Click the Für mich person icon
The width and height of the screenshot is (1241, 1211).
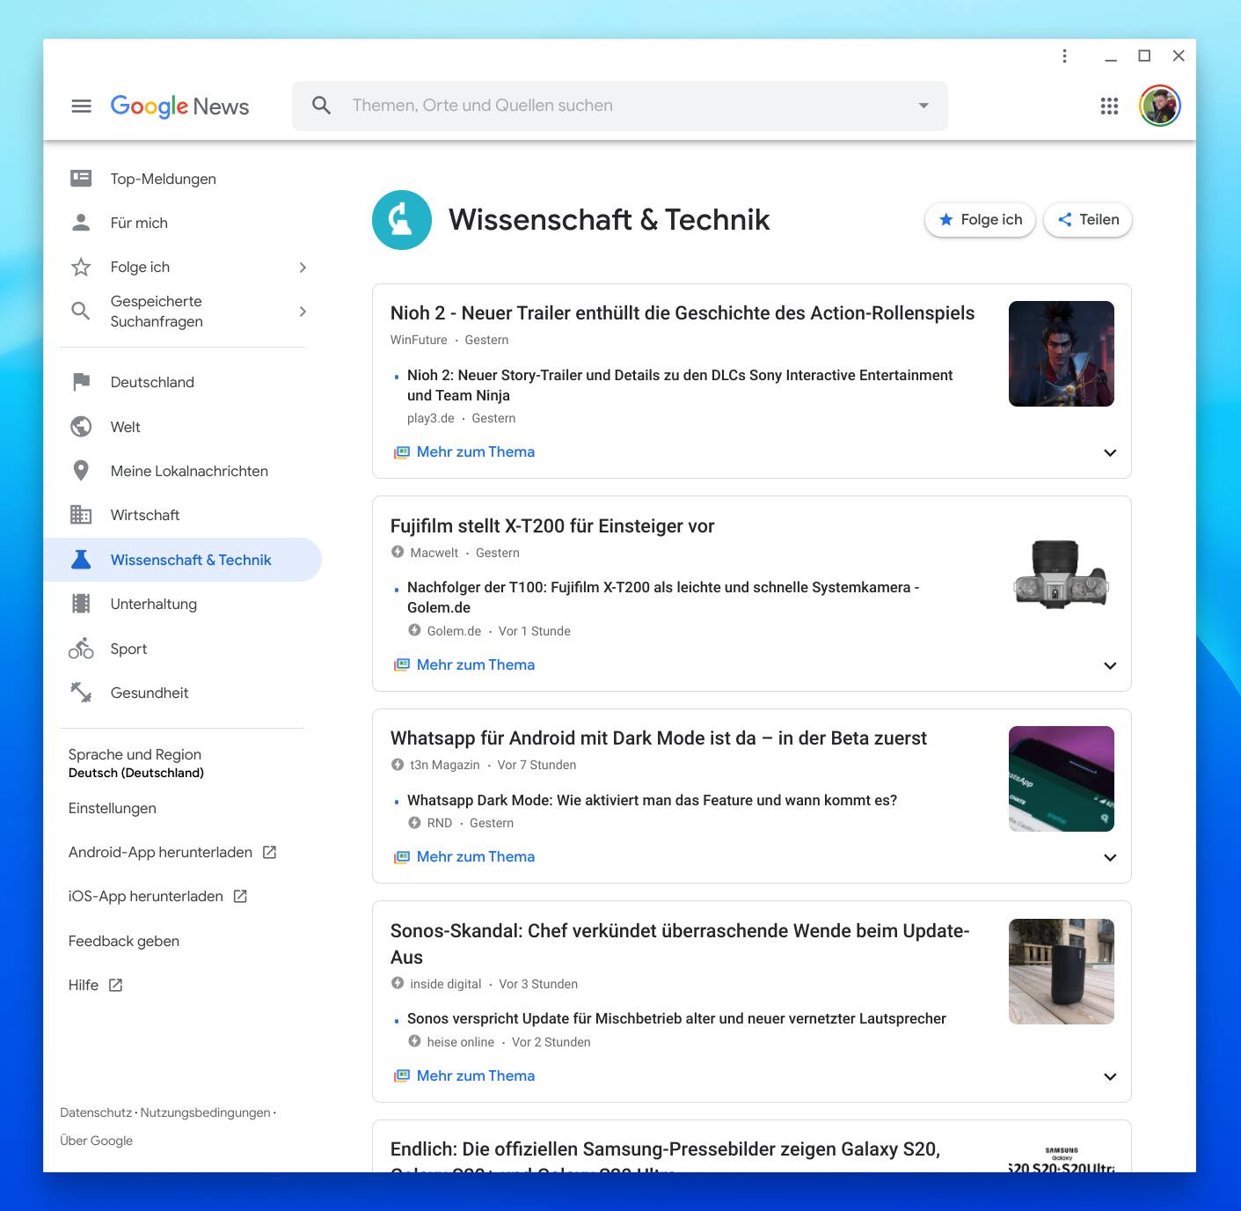[81, 223]
